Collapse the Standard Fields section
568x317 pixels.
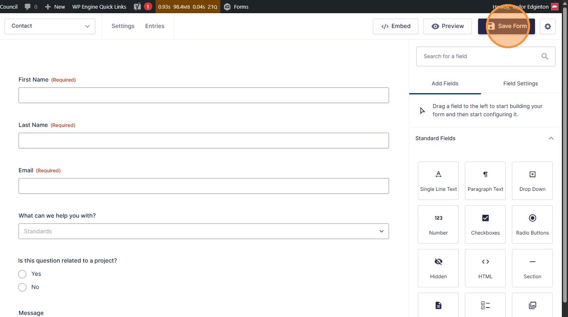551,139
